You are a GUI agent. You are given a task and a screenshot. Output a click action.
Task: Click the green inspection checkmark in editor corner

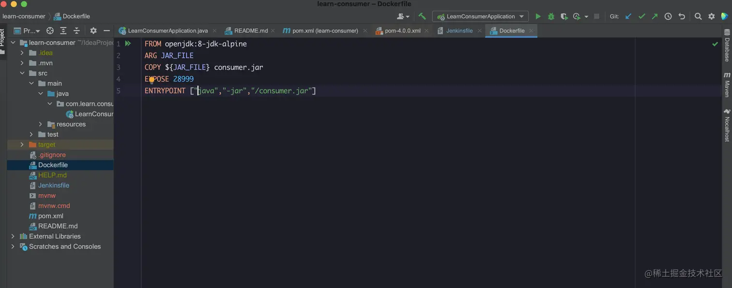click(x=715, y=44)
